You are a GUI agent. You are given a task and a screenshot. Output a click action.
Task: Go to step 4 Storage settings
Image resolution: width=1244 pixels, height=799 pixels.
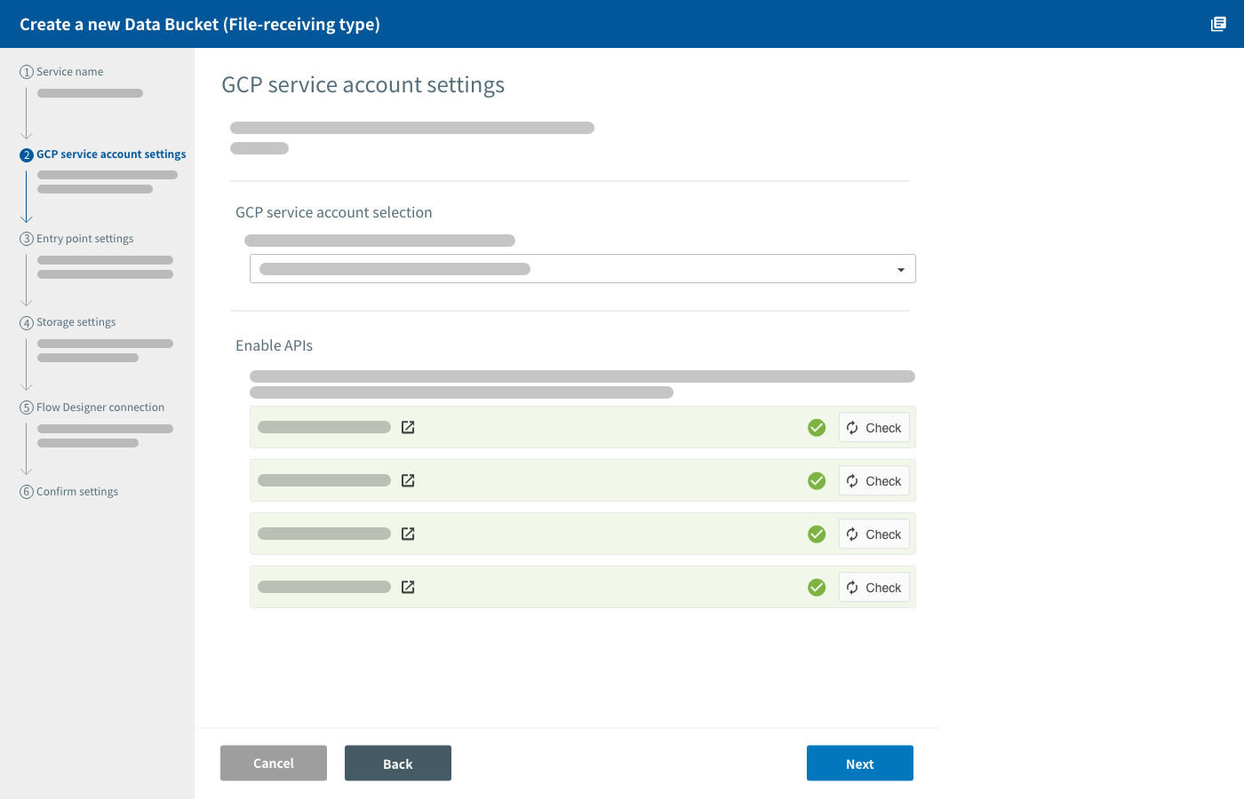[68, 322]
